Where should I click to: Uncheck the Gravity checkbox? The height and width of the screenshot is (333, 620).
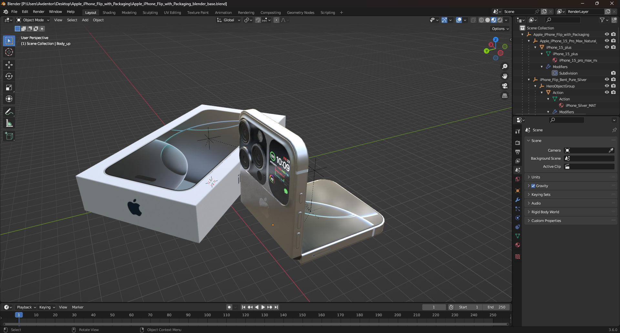533,186
